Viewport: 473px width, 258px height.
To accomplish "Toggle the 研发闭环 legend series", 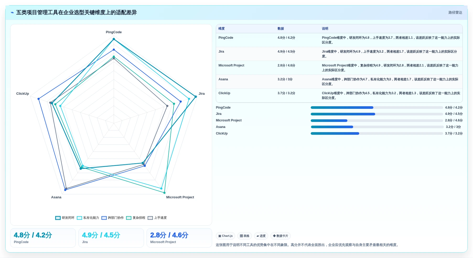I will click(65, 218).
